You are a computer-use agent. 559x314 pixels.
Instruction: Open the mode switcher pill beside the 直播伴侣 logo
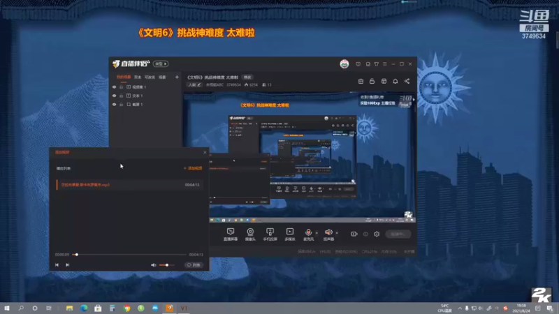(161, 63)
